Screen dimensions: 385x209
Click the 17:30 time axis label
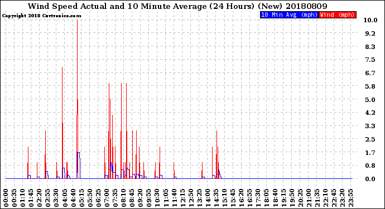tap(258, 198)
